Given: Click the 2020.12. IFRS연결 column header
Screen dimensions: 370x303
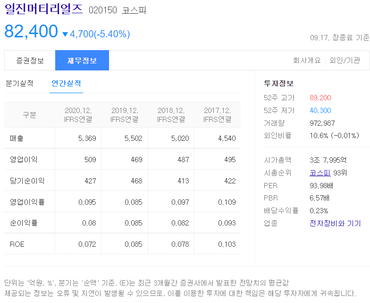Looking at the screenshot, I should [78, 115].
